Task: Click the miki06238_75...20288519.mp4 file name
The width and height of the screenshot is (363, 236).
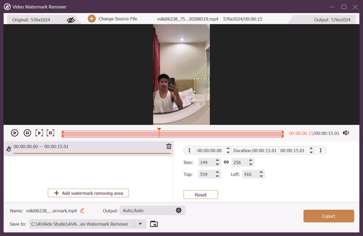Action: click(x=187, y=19)
